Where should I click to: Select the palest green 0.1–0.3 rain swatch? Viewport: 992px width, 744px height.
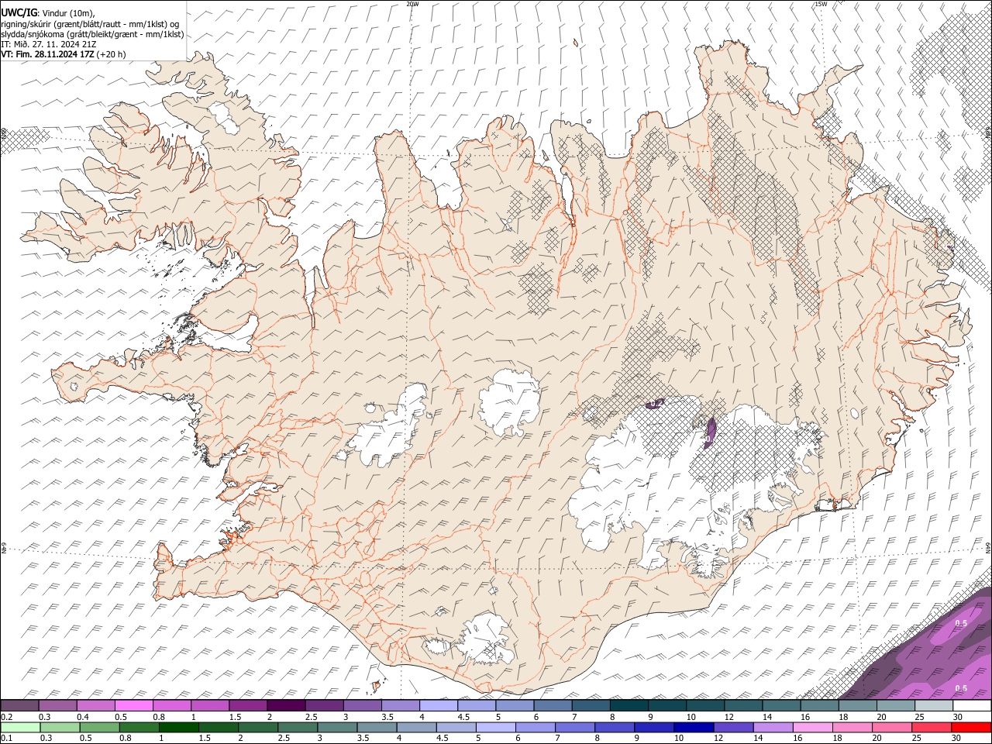[20, 727]
